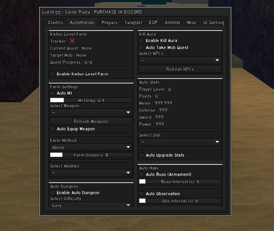The image size is (274, 231).
Task: Expand the Select NPCs dropdown
Action: click(180, 60)
